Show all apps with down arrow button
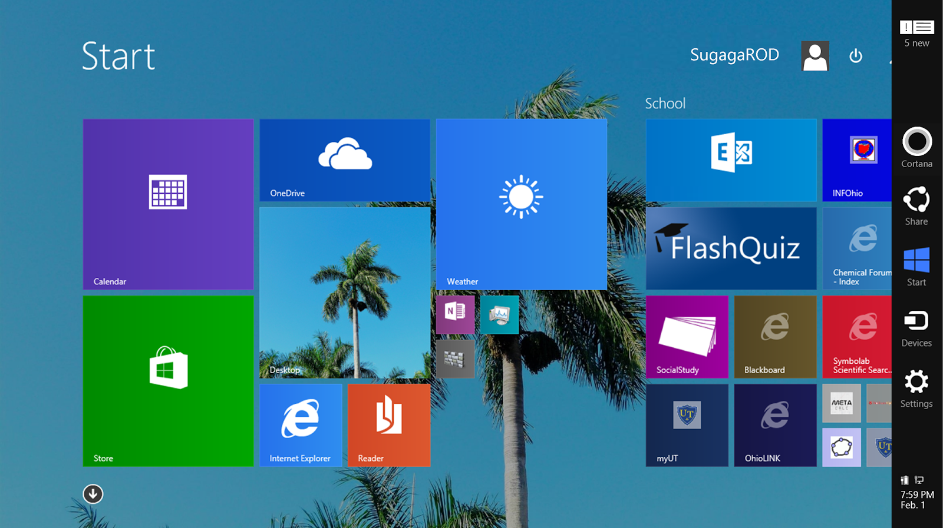Viewport: 943px width, 528px height. tap(93, 494)
